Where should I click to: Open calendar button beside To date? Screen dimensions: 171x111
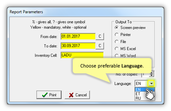(x=100, y=46)
